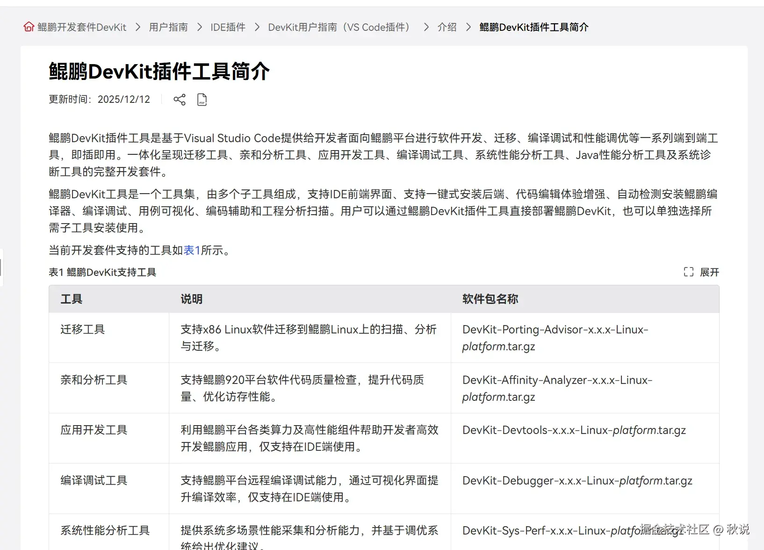Click description 利用鲲鹏平台各类算力及高性能组件
The image size is (764, 550).
pos(310,438)
